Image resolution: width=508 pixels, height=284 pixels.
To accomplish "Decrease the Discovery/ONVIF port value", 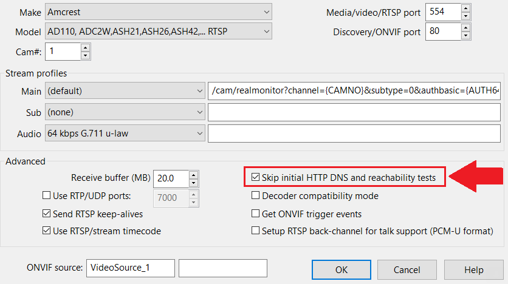I will tap(465, 36).
